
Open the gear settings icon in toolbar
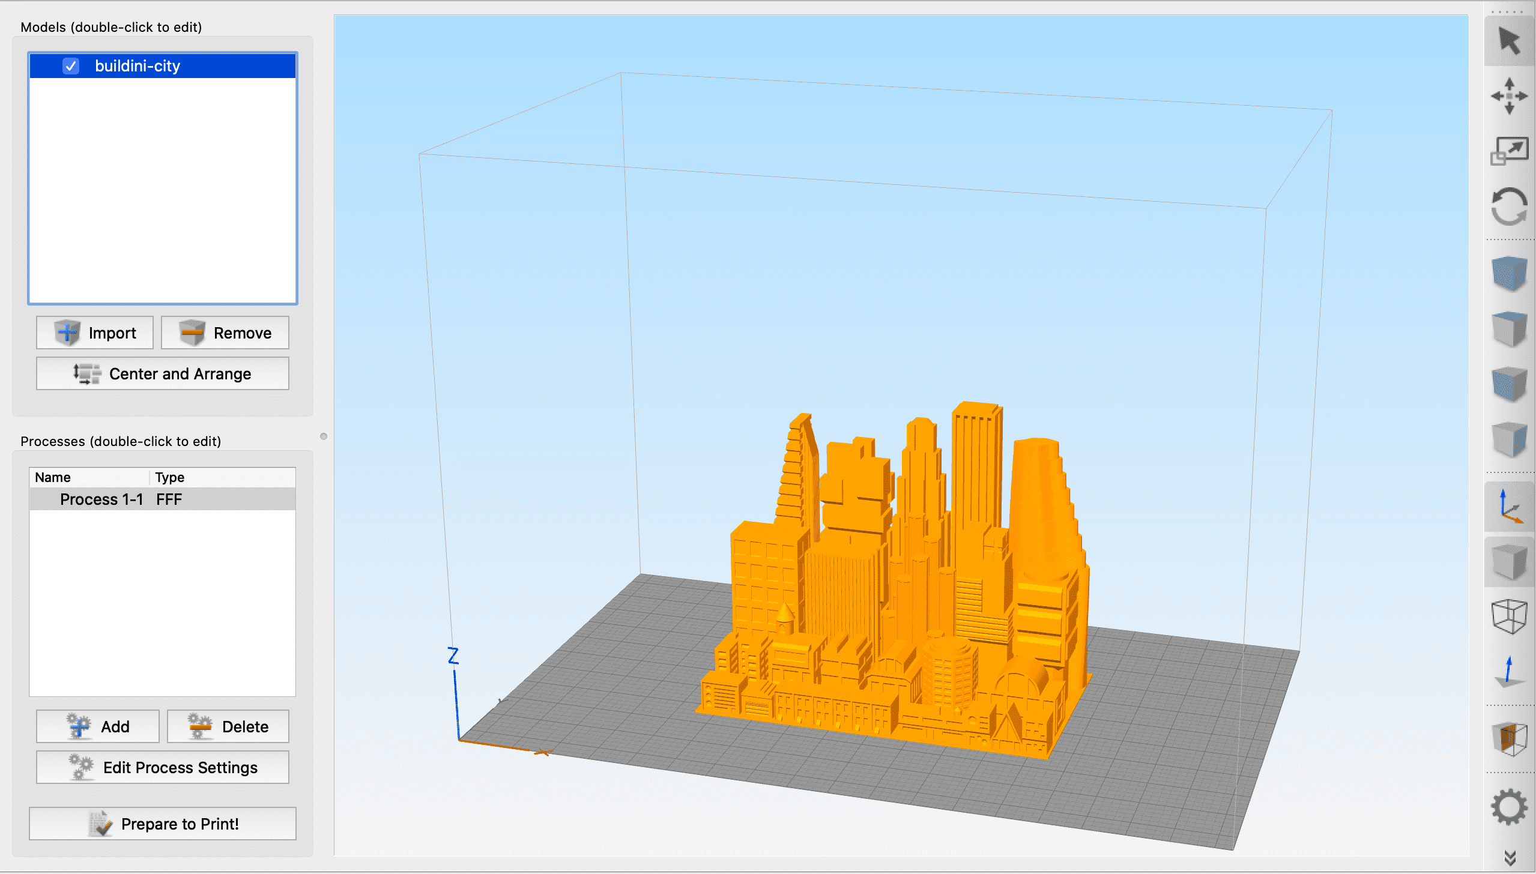[x=1509, y=807]
